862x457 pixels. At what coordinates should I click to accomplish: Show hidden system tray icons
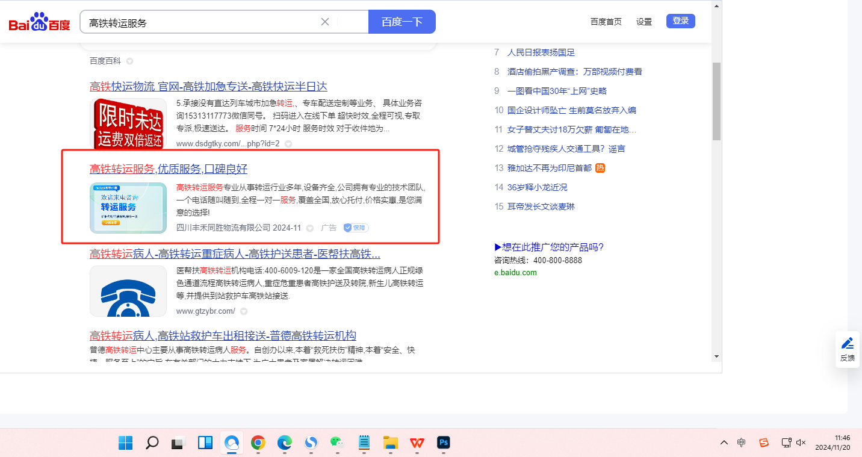click(724, 443)
